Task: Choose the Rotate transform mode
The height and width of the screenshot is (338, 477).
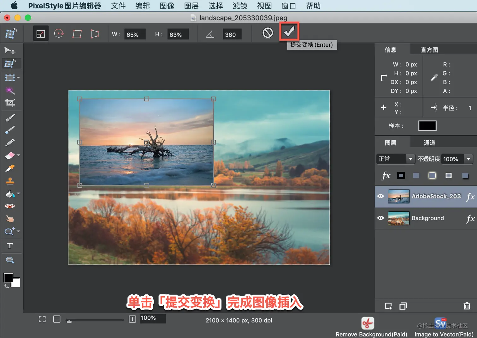Action: pyautogui.click(x=59, y=33)
